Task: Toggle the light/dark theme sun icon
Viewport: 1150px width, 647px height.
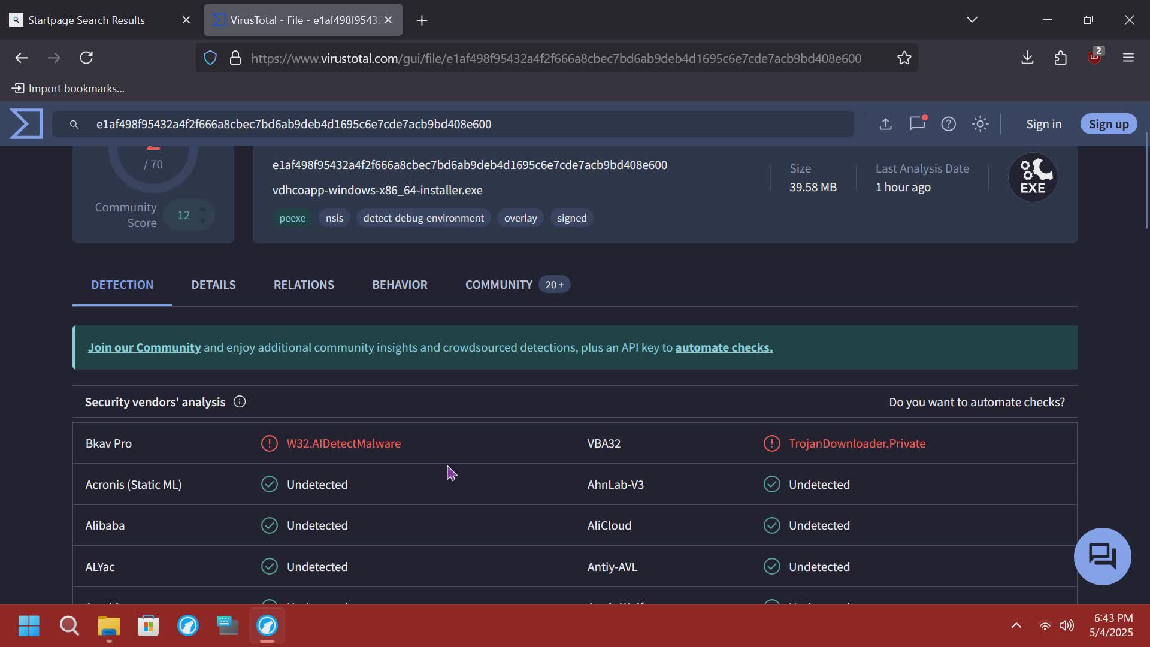Action: 980,124
